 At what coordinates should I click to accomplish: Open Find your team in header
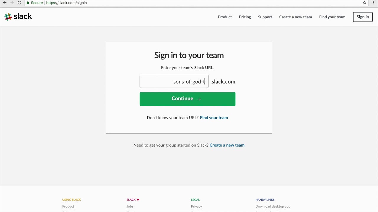coord(332,17)
